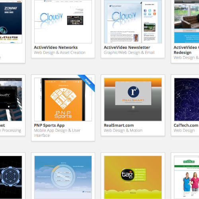
Task: Click the CalTech.com title
Action: pos(186,125)
